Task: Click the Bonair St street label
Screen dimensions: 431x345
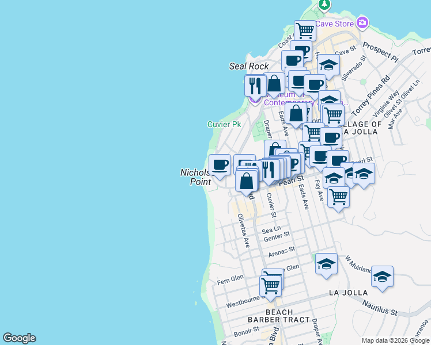Action: [x=246, y=332]
